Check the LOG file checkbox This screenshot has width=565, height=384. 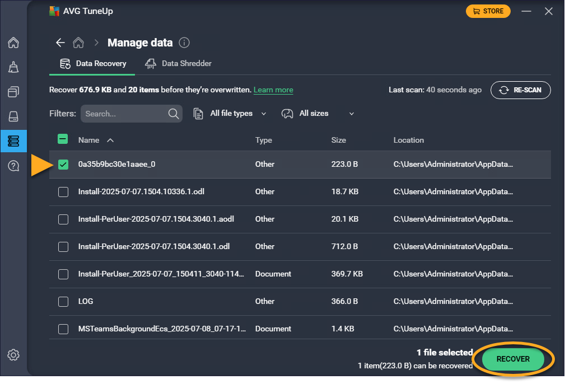63,302
